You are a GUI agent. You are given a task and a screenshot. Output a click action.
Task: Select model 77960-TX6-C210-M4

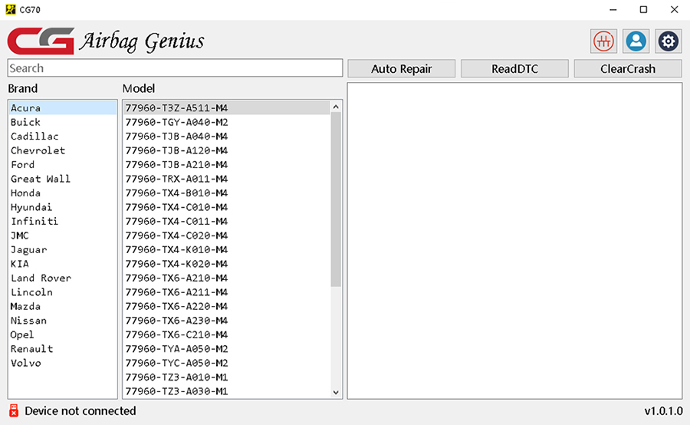pyautogui.click(x=226, y=334)
